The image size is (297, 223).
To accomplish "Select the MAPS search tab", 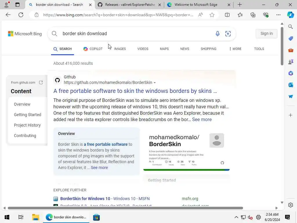I will (164, 49).
